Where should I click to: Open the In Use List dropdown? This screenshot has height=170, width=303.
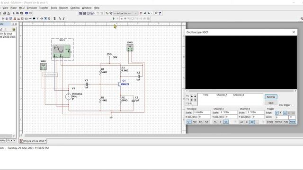[x=125, y=13]
